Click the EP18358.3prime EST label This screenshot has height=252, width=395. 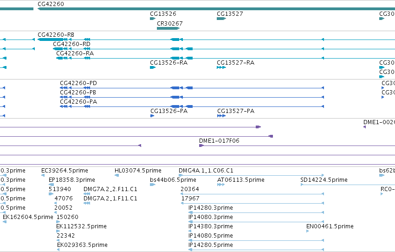pyautogui.click(x=72, y=180)
